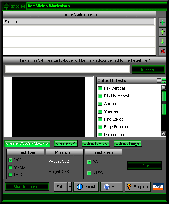The image size is (169, 204).
Task: Check the Edge Enhance effect
Action: [100, 127]
